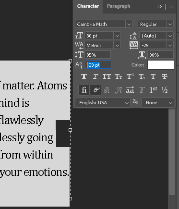Screen dimensions: 179x209
Task: Open the English: USA language dropdown
Action: [x=102, y=103]
